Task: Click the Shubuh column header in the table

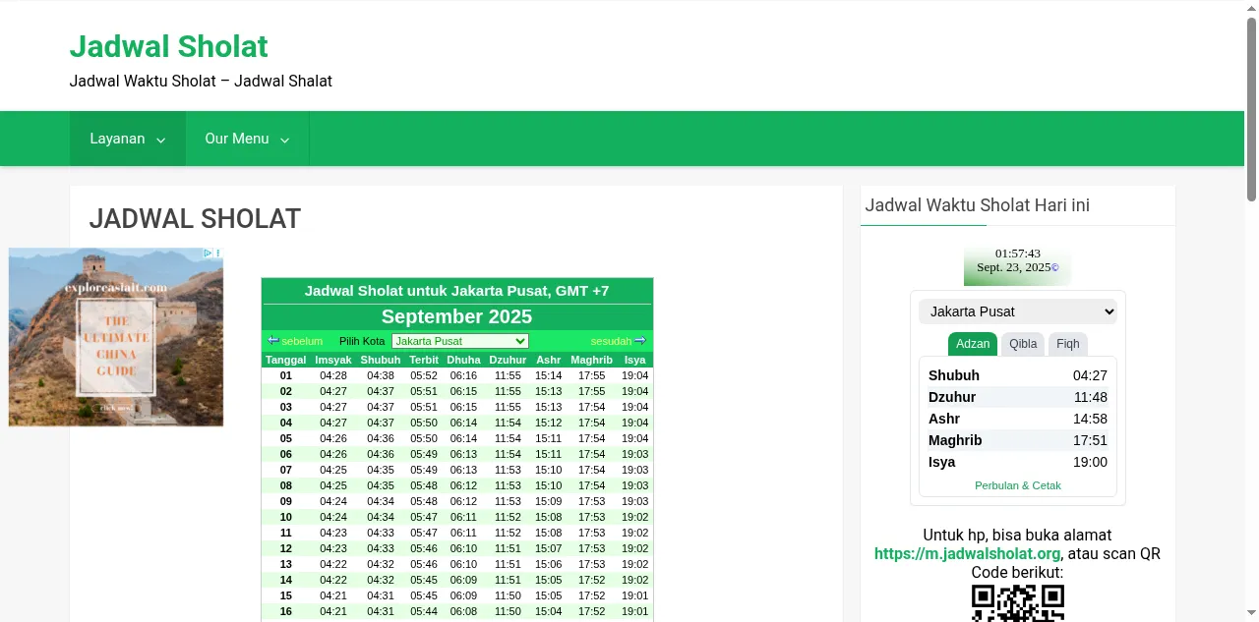Action: (x=381, y=360)
